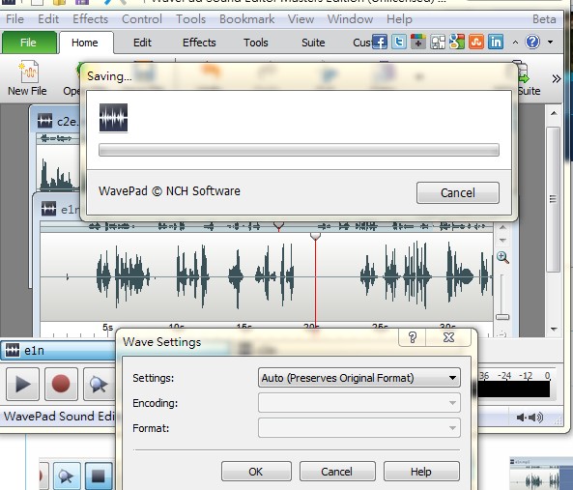The image size is (573, 490).
Task: Switch to the Suite ribbon tab
Action: [x=313, y=43]
